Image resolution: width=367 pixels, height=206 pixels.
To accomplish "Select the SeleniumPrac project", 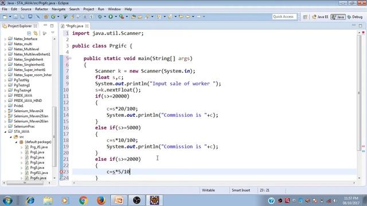I will (24, 126).
